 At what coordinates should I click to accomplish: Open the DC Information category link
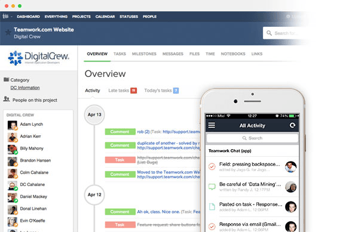pos(25,88)
